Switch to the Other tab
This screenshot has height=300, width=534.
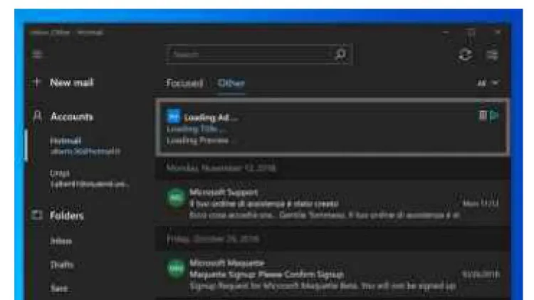(231, 83)
